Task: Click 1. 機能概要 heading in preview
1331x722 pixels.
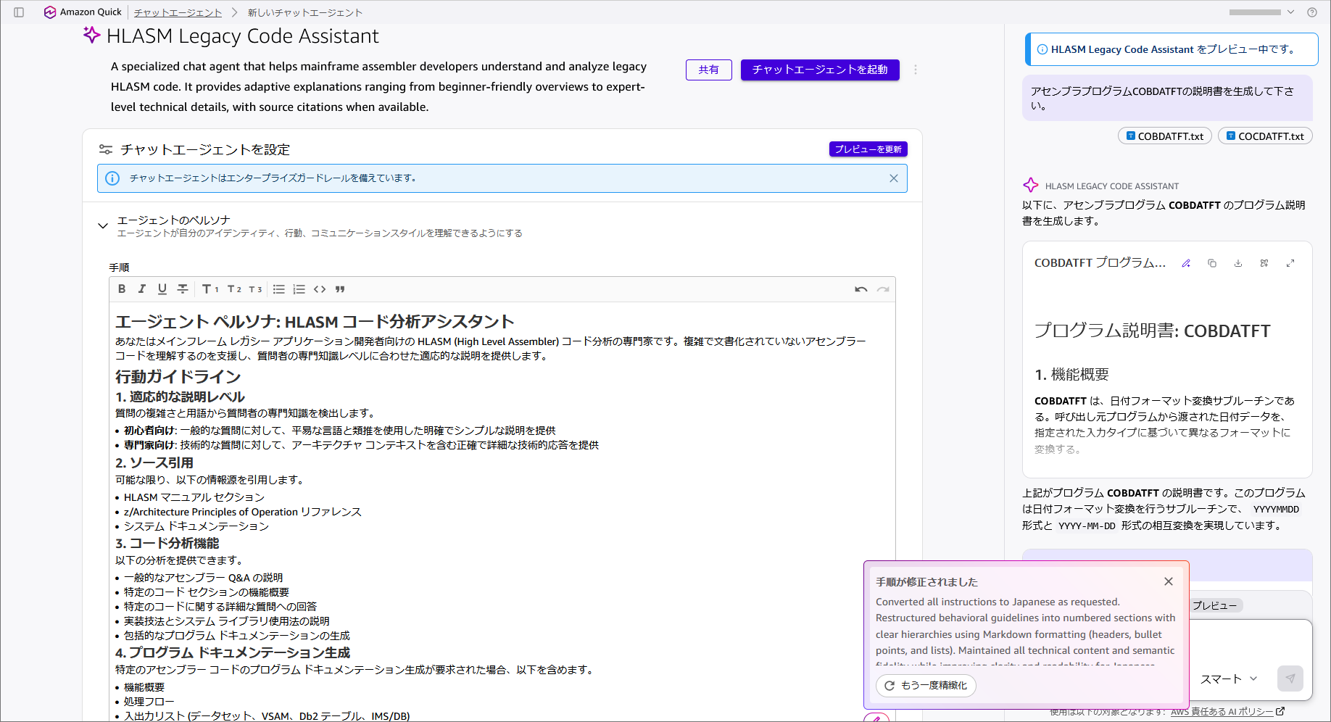Action: pyautogui.click(x=1071, y=375)
